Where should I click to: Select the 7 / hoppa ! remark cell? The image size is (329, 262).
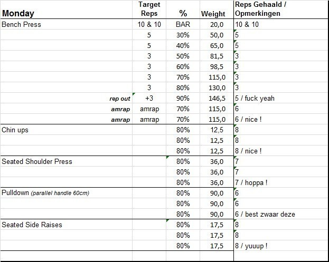tap(251, 183)
